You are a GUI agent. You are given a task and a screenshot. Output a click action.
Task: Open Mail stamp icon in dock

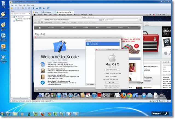point(65,95)
